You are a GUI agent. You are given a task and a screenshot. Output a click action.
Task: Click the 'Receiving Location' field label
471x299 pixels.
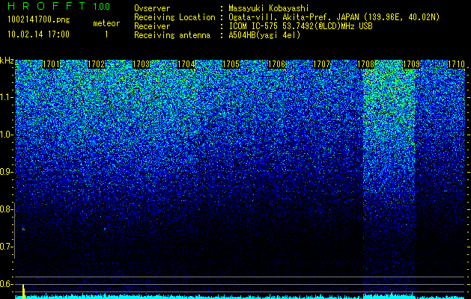pyautogui.click(x=174, y=17)
